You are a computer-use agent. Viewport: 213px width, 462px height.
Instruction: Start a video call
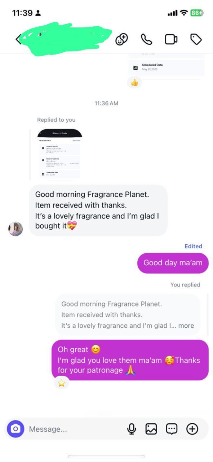[171, 39]
